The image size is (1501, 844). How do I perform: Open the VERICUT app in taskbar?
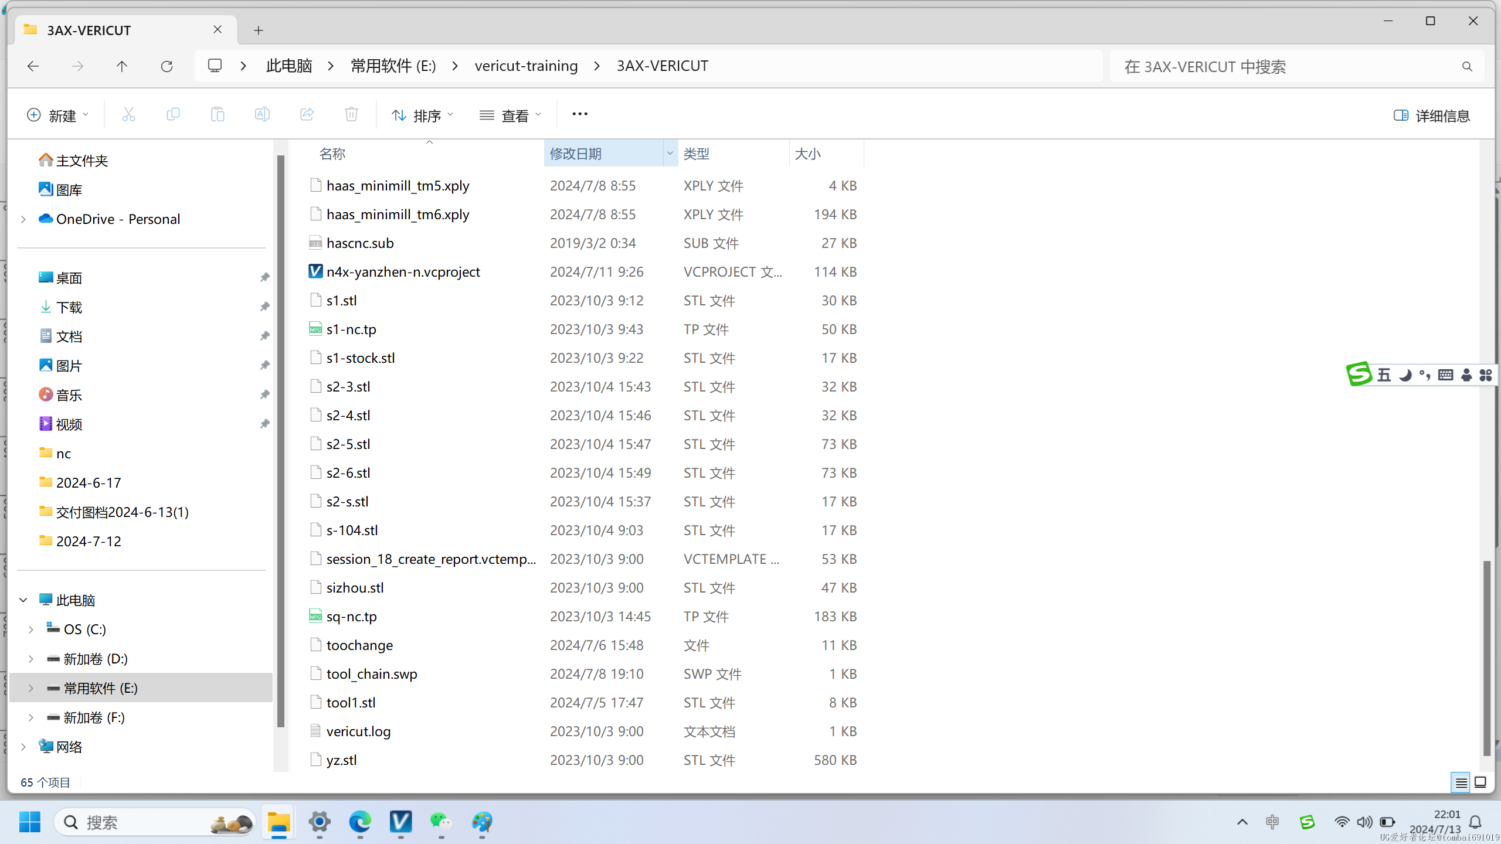401,822
